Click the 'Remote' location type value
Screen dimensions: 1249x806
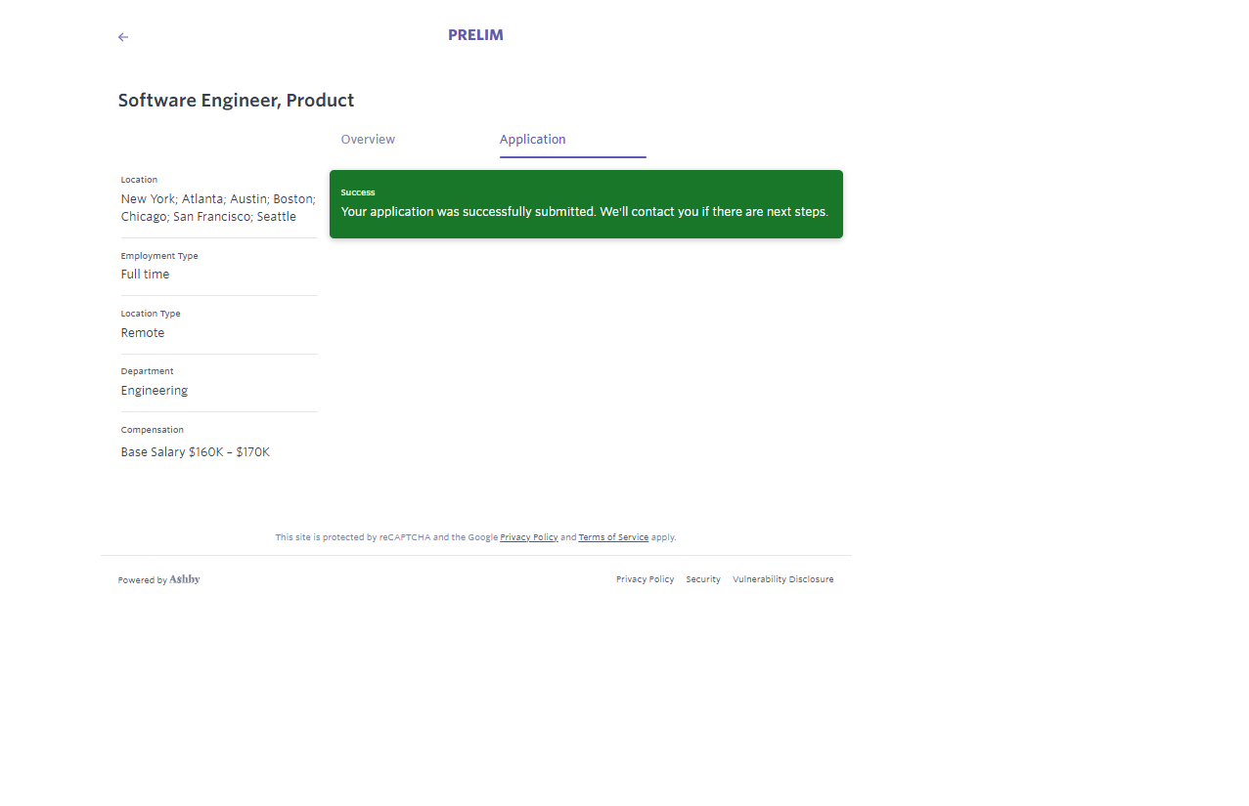pyautogui.click(x=143, y=333)
